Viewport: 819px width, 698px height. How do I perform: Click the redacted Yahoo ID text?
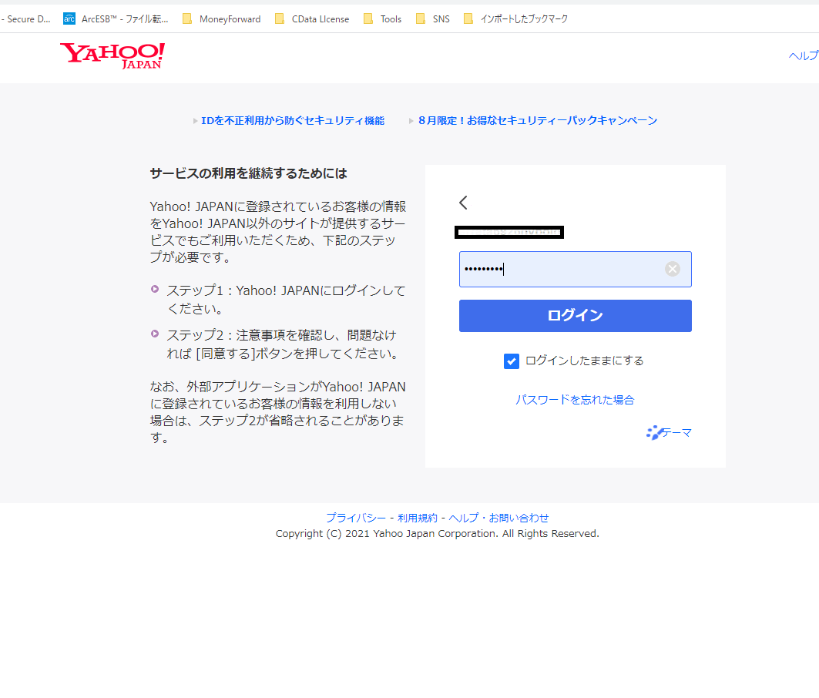coord(509,232)
